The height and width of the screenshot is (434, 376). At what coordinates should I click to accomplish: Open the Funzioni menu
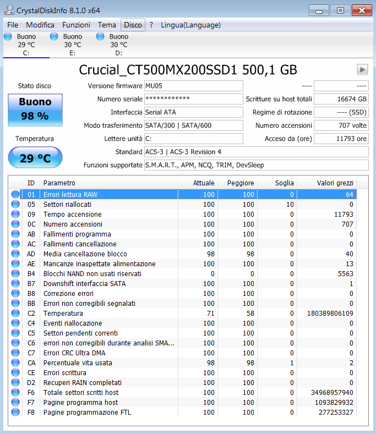pos(76,25)
